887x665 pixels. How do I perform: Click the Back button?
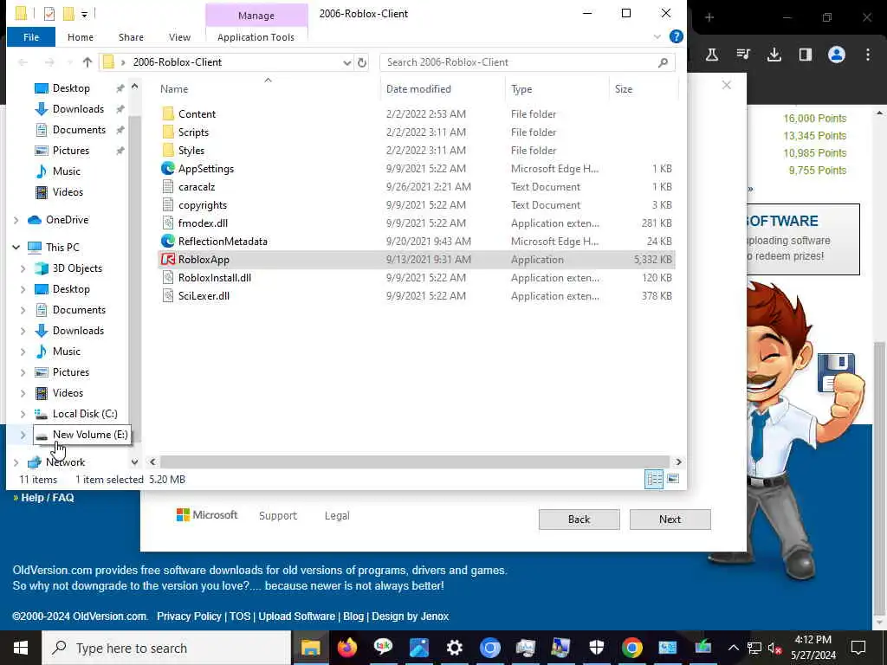pos(579,520)
